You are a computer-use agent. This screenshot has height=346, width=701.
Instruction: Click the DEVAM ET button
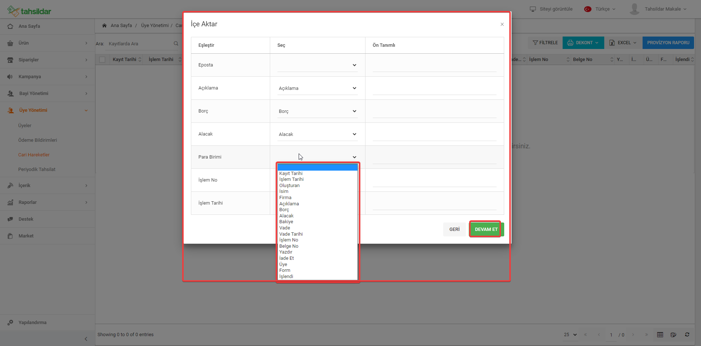[x=486, y=229]
